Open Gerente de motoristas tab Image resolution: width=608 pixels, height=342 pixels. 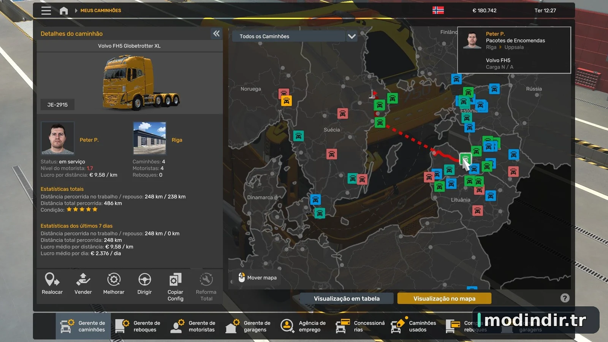click(x=193, y=326)
